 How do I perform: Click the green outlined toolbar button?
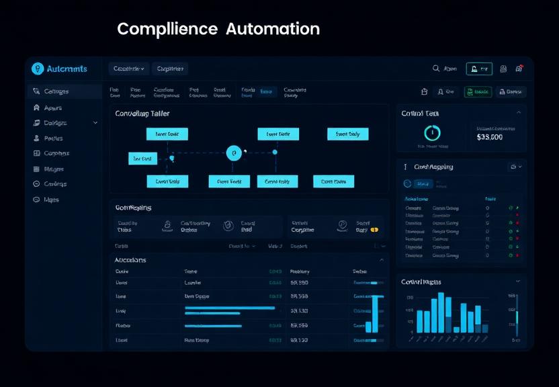click(x=478, y=92)
